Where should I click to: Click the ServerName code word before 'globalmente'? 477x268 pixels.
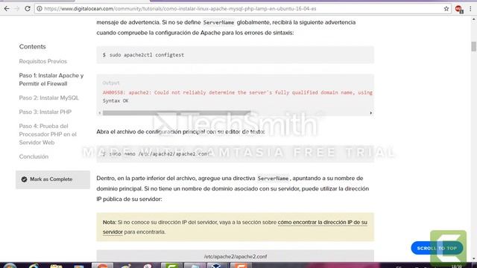(x=218, y=22)
